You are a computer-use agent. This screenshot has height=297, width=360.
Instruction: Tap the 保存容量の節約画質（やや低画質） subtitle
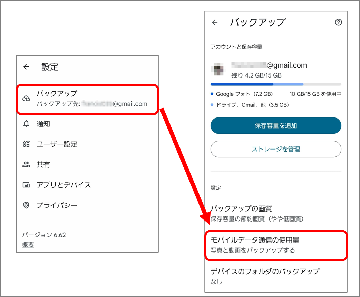[x=257, y=219]
